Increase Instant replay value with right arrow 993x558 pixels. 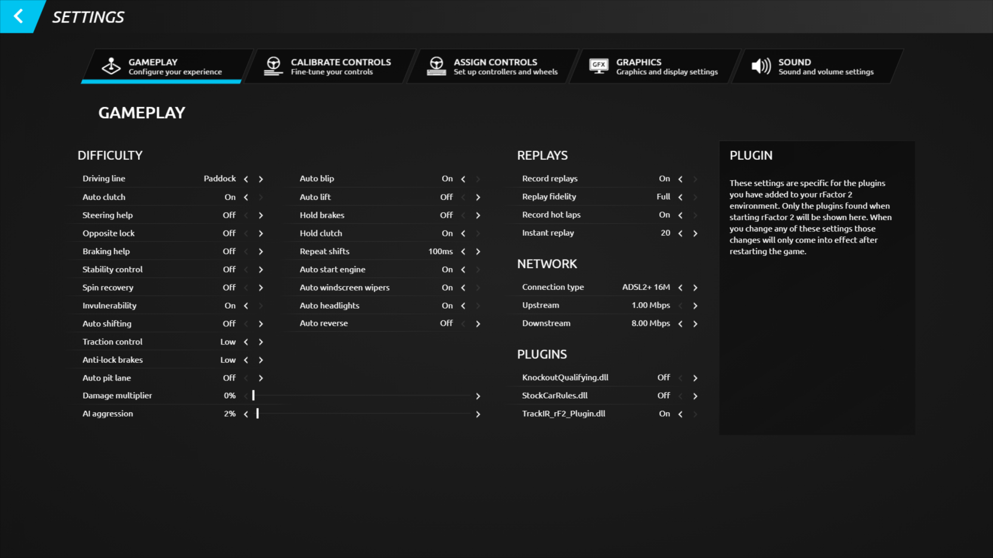point(695,233)
